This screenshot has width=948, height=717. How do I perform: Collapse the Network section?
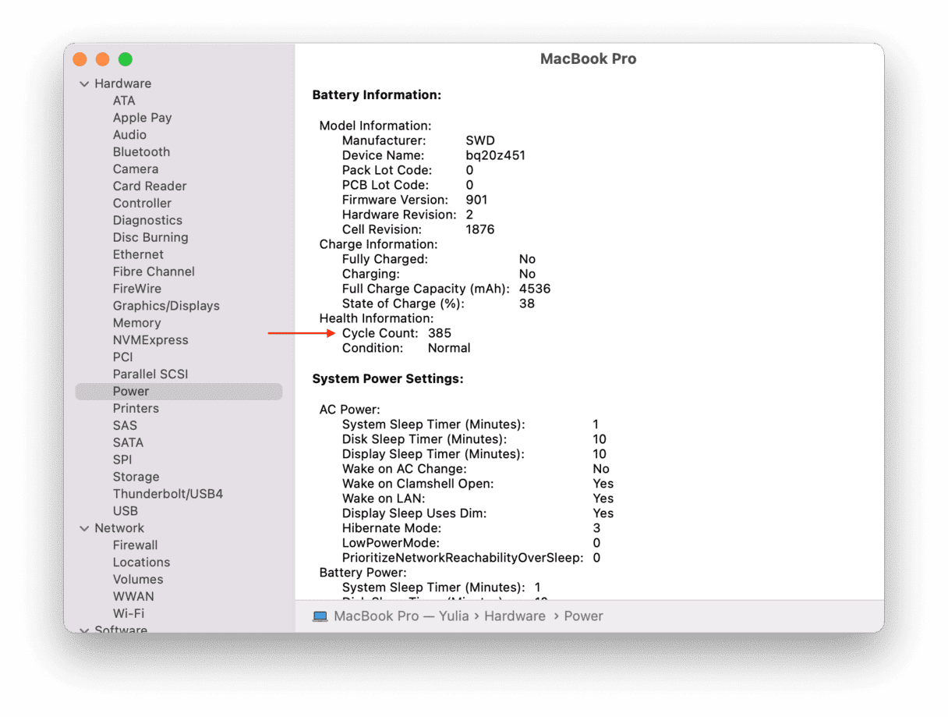(x=84, y=529)
